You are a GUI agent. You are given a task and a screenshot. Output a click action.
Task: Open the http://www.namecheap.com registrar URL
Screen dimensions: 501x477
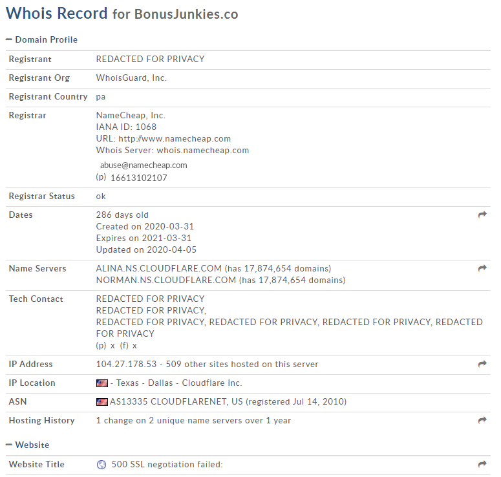point(175,139)
